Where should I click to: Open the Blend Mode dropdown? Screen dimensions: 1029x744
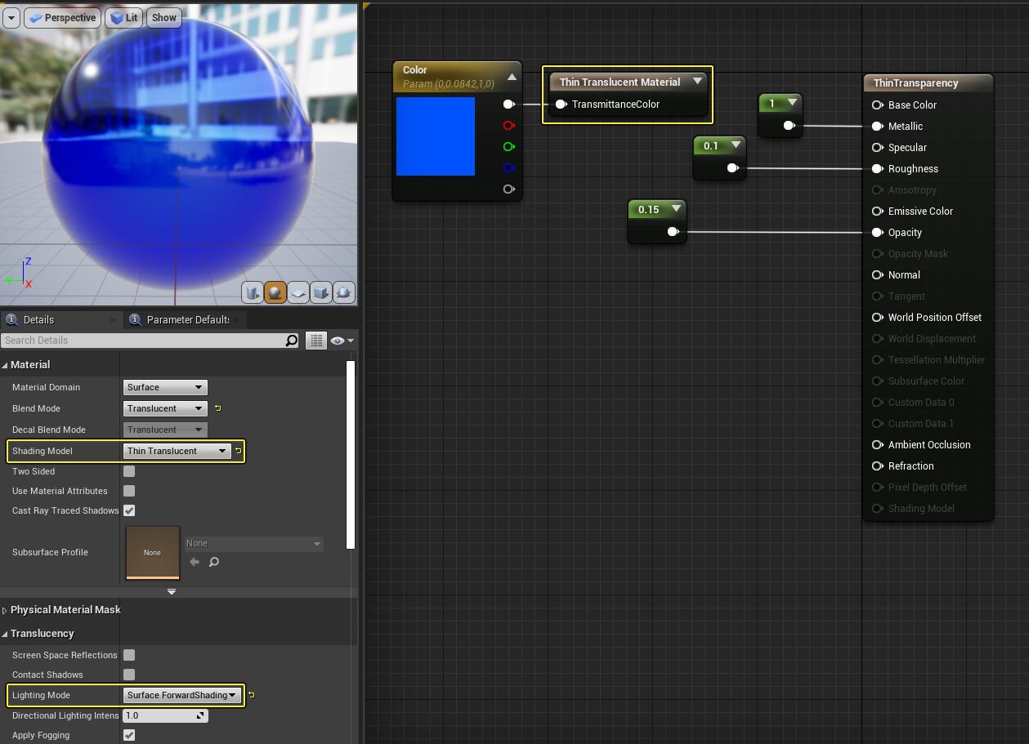[x=164, y=408]
